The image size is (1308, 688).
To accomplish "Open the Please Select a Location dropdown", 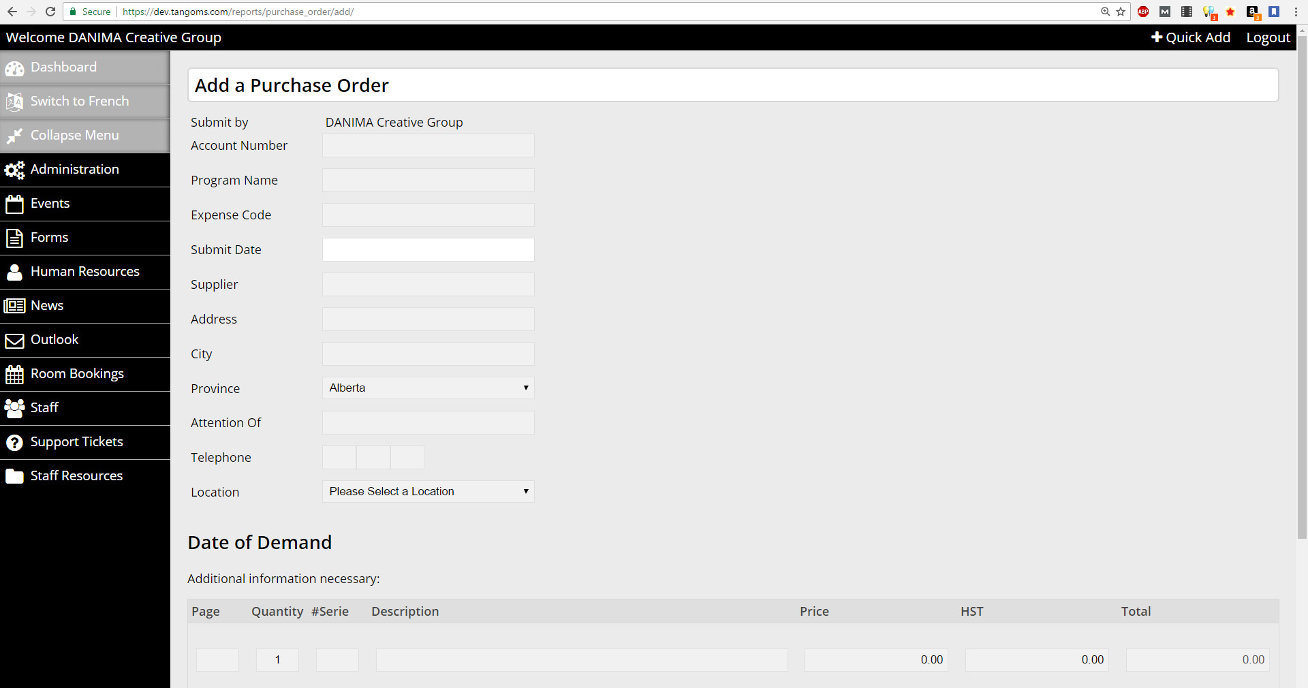I will (x=429, y=491).
